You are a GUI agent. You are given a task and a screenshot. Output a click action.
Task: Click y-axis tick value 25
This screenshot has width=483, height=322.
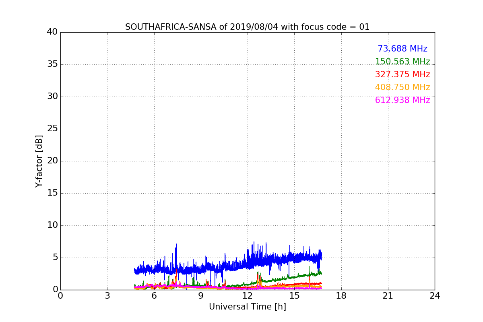tap(52, 129)
